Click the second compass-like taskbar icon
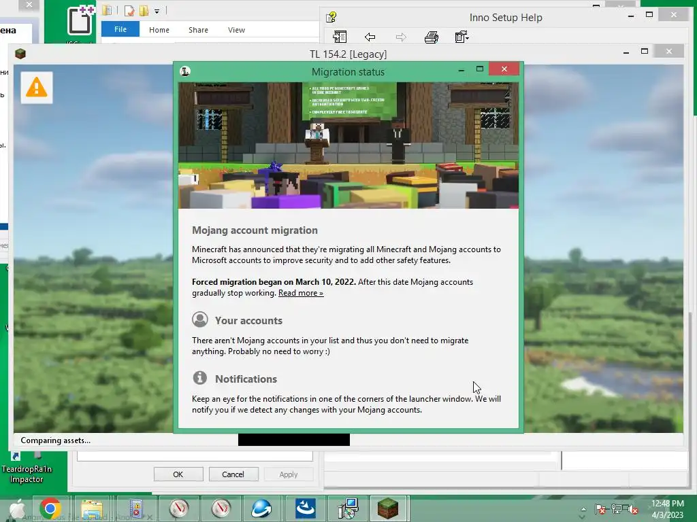This screenshot has width=697, height=522. coord(221,508)
